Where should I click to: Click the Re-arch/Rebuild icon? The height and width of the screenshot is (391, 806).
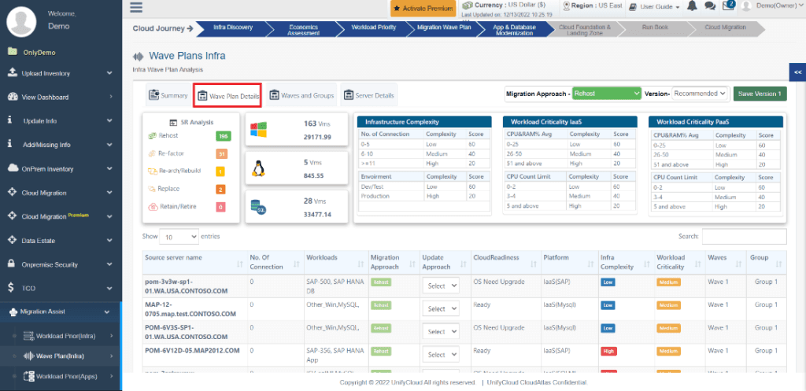(152, 171)
